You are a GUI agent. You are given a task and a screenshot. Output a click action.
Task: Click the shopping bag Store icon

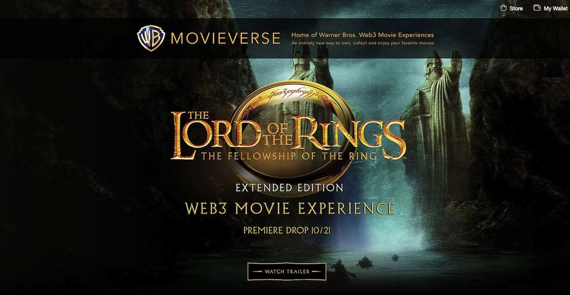504,8
